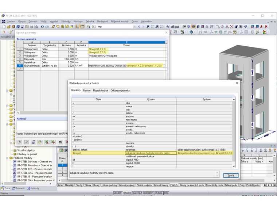Open the Výpočet menu
The height and width of the screenshot is (208, 277).
(54, 22)
